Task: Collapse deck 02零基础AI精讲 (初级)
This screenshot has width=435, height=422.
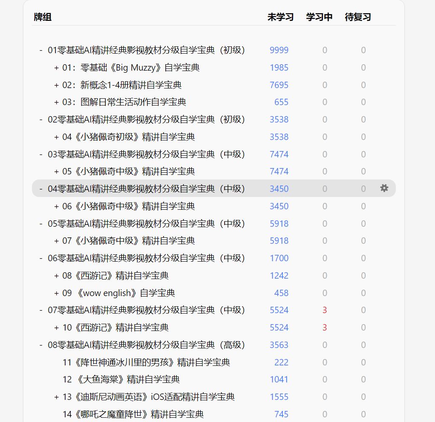Action: click(x=41, y=120)
